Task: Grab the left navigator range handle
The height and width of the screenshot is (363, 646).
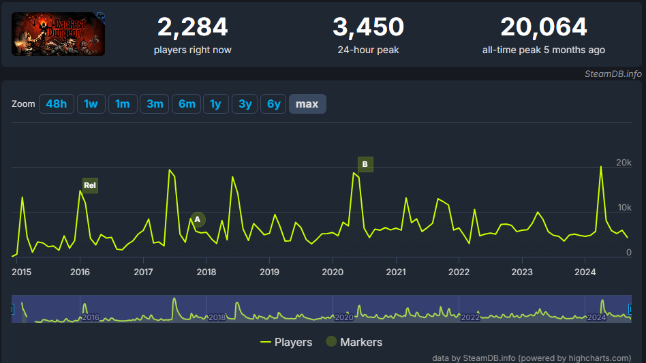Action: pos(12,309)
